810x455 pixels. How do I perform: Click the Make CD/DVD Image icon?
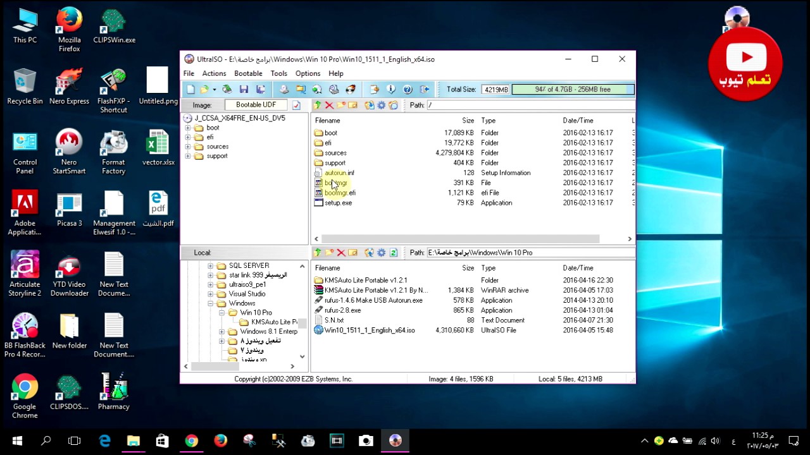[x=284, y=90]
